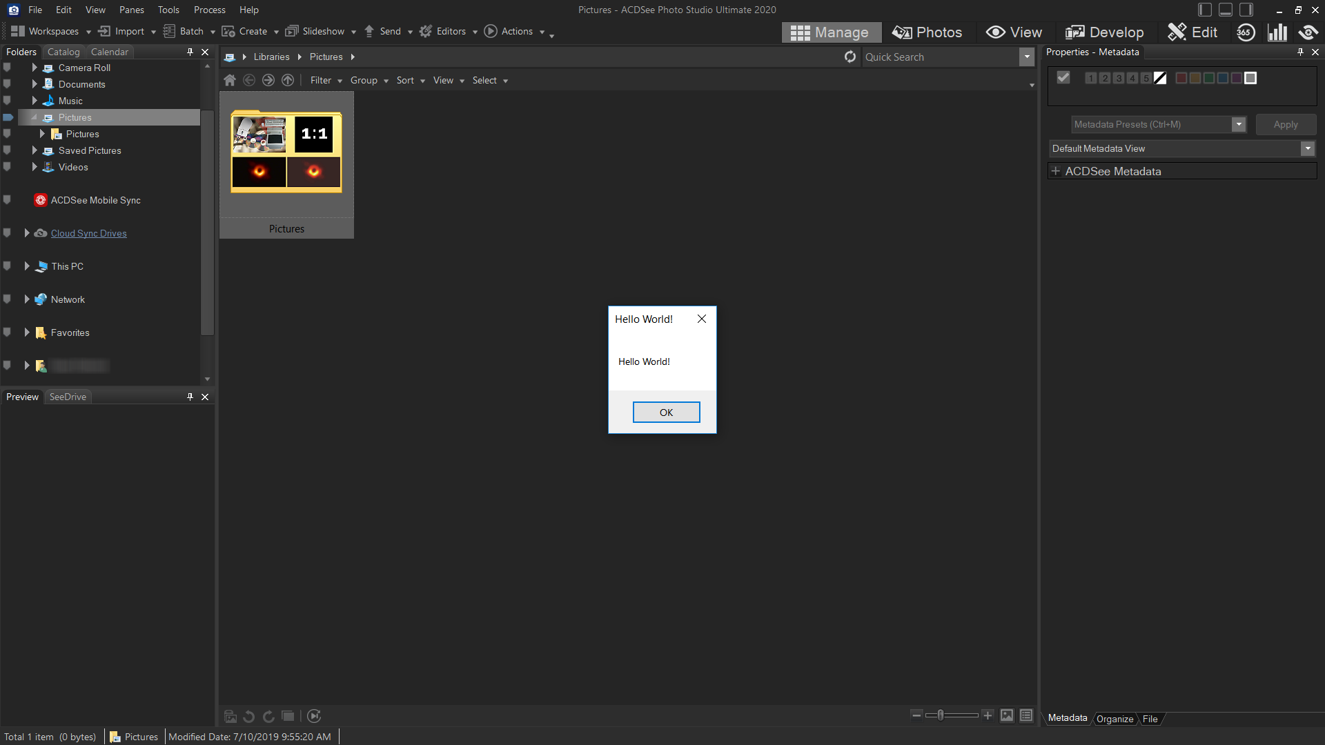
Task: Switch to Photos mode
Action: [x=927, y=32]
